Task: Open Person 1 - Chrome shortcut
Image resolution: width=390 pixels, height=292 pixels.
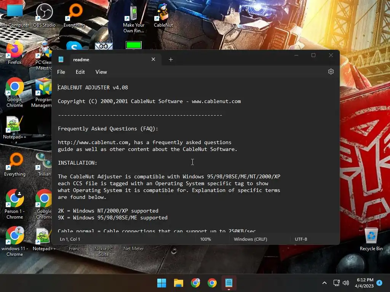Action: pyautogui.click(x=15, y=204)
